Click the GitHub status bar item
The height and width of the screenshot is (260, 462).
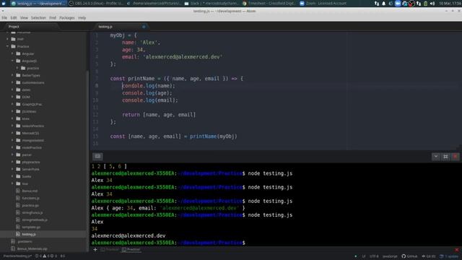(x=409, y=256)
